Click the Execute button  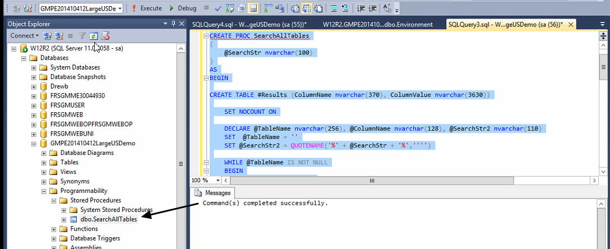(146, 8)
